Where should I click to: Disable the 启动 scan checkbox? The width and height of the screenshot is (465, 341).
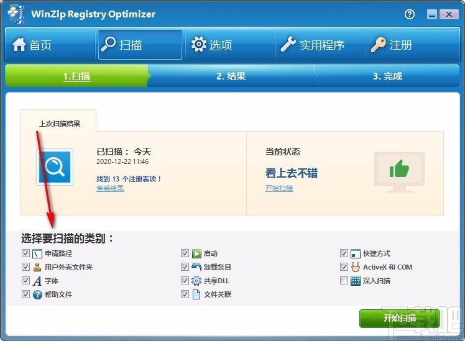pyautogui.click(x=185, y=253)
